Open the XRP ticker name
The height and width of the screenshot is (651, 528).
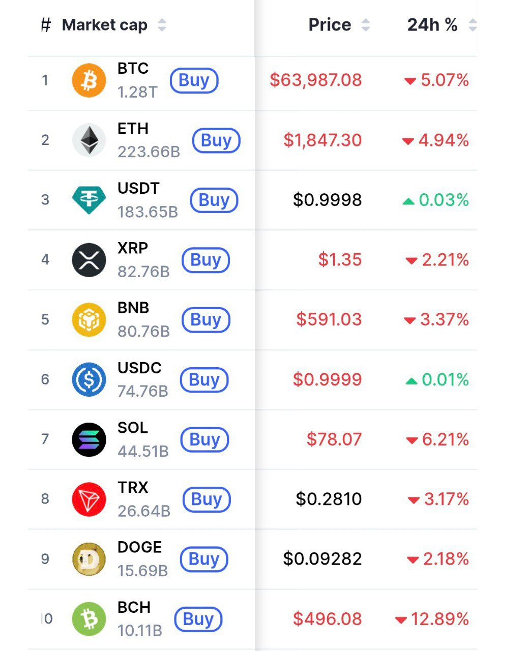[x=133, y=248]
